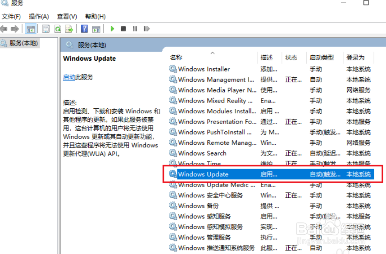Click 自动(触发... startup type of Windows Update

click(325, 174)
